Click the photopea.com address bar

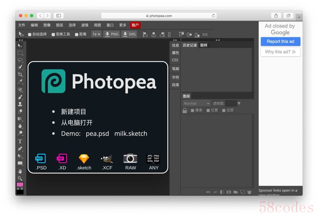coord(159,16)
